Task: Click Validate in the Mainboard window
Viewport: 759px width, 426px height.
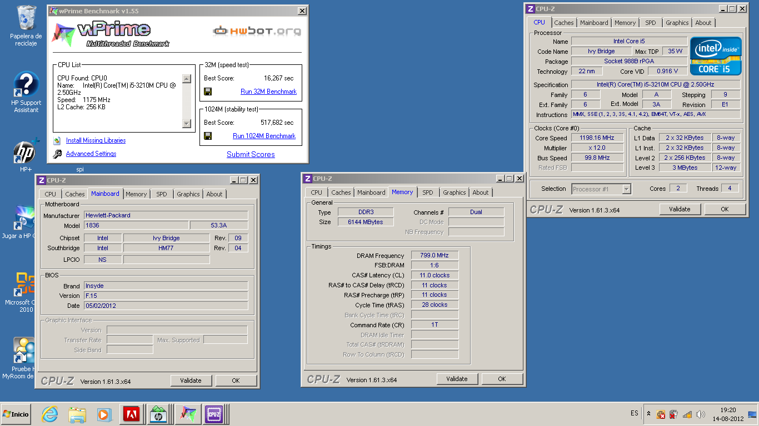Action: 191,381
